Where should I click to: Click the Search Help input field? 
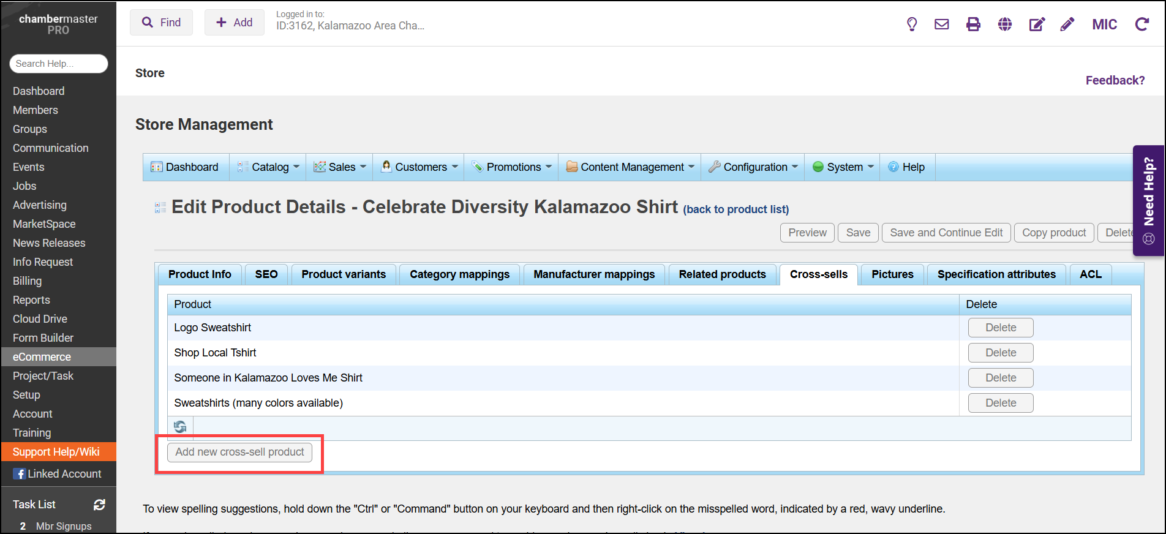click(x=59, y=64)
